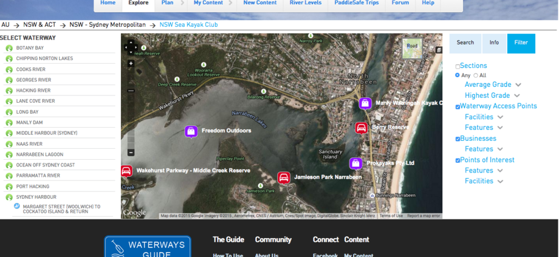Uncheck the Points of Interest checkbox
Viewport: 559px width, 257px height.
458,161
